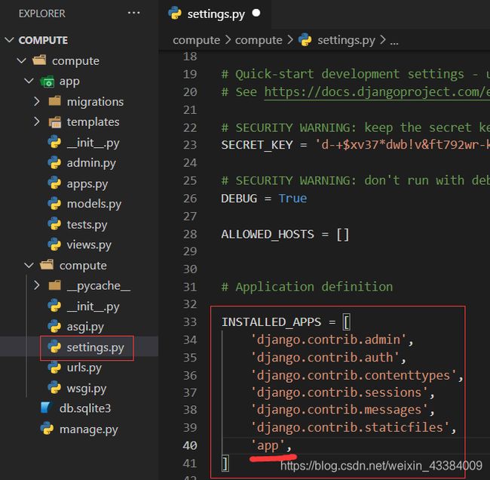Switch to the settings.py editor tab
The width and height of the screenshot is (490, 480).
pyautogui.click(x=216, y=14)
